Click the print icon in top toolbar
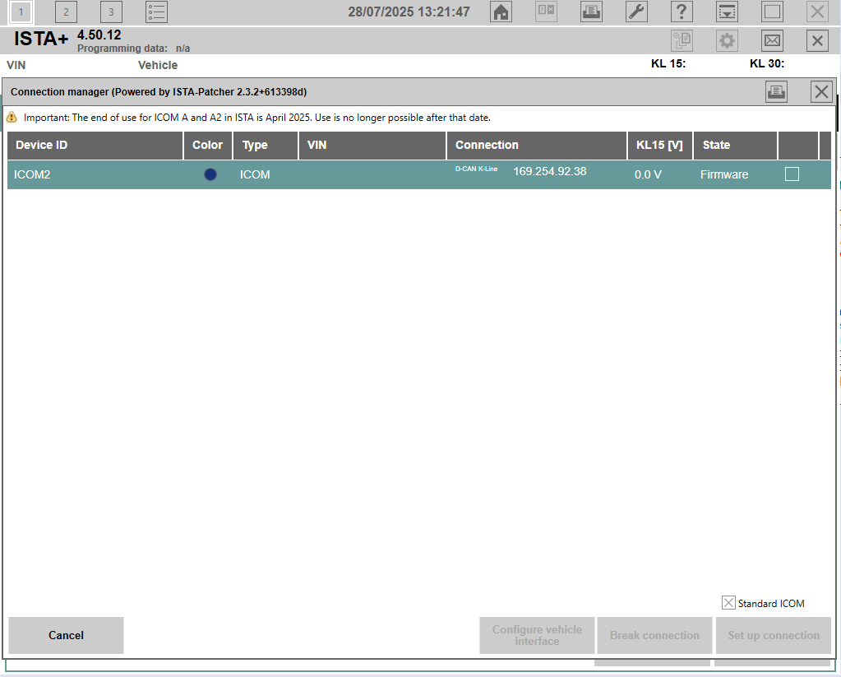Screen dimensions: 841x677 (591, 12)
